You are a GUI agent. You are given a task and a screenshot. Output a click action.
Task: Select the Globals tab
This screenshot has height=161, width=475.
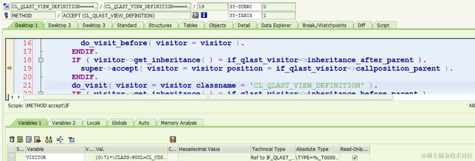[x=119, y=123]
